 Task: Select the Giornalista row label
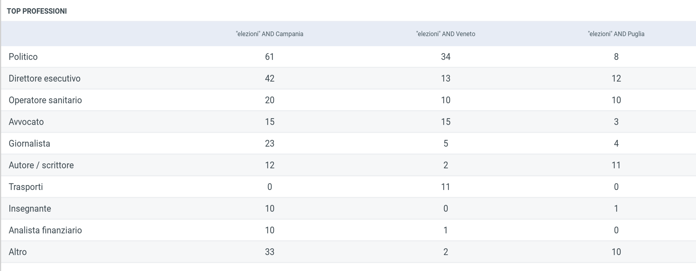29,143
